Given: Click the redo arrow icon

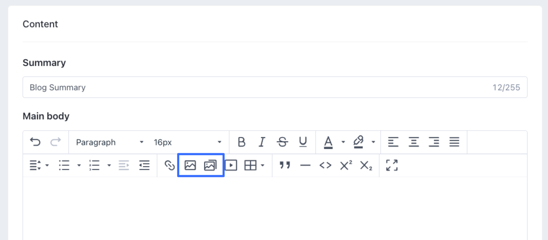Looking at the screenshot, I should point(56,142).
